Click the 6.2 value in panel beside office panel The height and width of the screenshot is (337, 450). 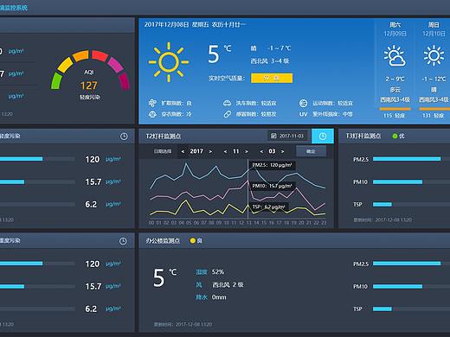[91, 309]
